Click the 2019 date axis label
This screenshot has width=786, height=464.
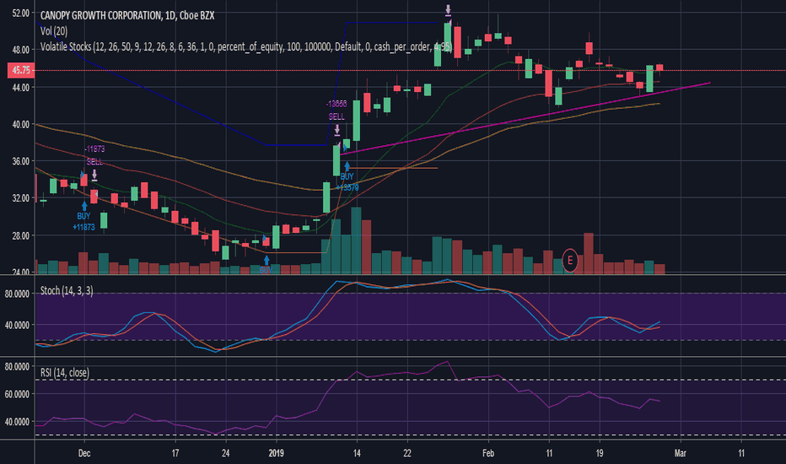(277, 454)
